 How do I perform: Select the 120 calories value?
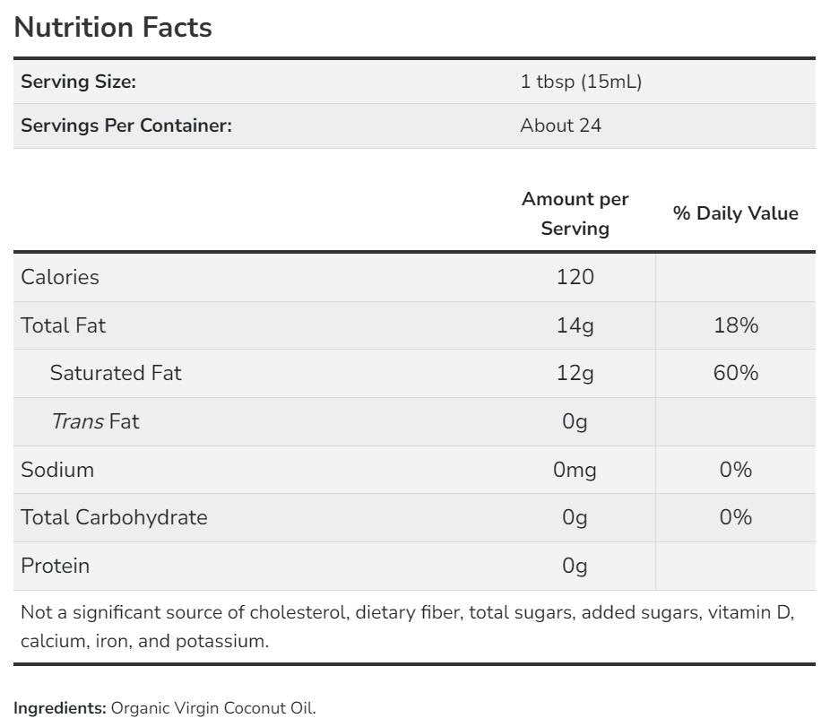575,277
